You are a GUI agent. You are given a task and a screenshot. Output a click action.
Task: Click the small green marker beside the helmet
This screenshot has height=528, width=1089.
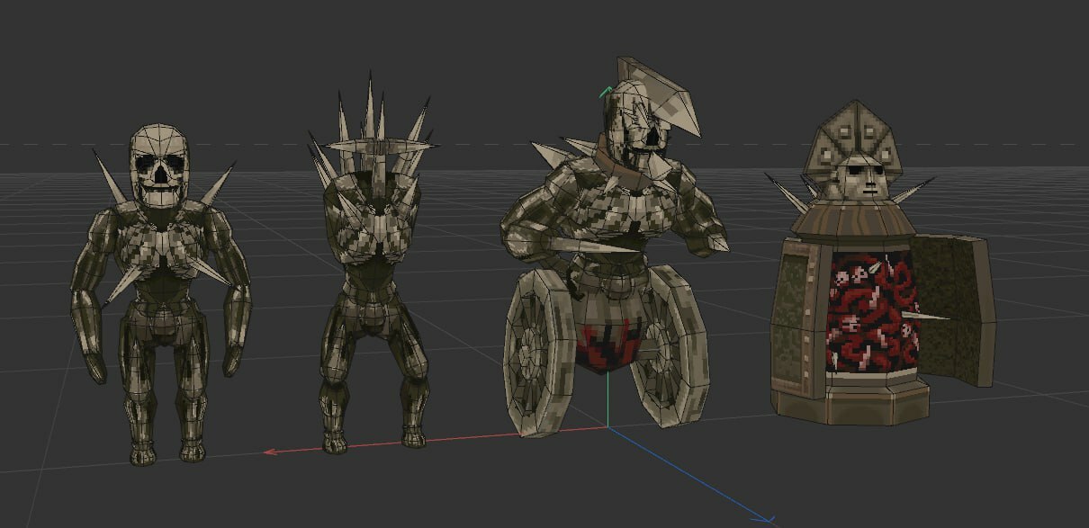click(607, 90)
